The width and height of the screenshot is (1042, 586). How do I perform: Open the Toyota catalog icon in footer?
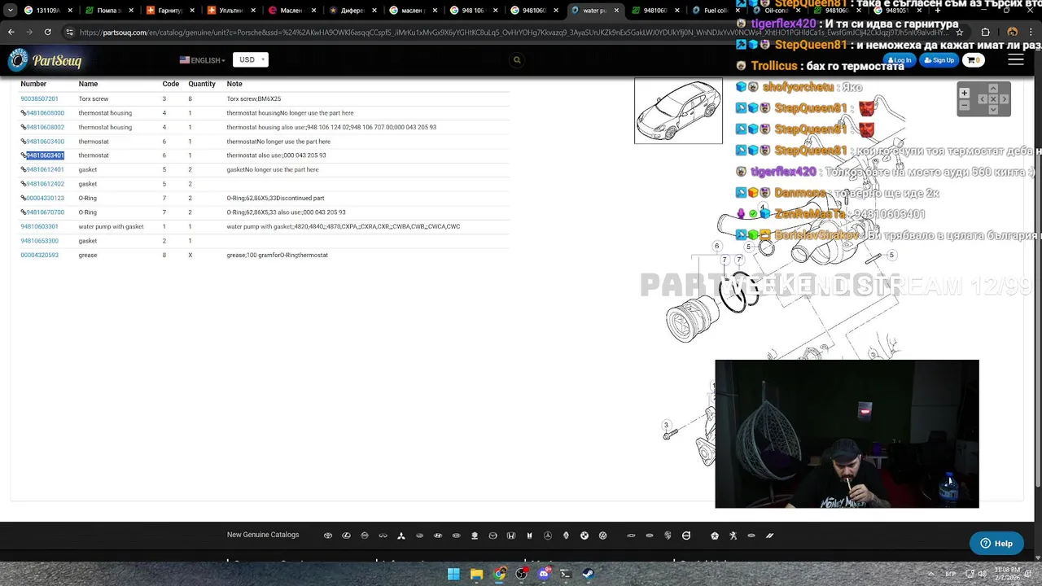(x=328, y=536)
